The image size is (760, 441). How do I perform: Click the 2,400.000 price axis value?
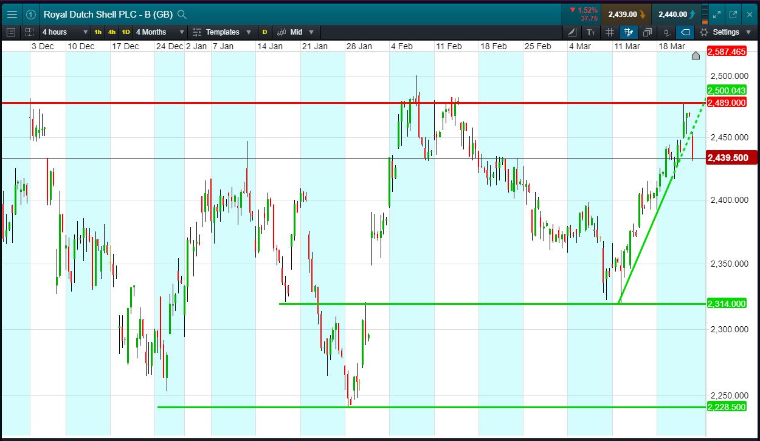point(728,200)
